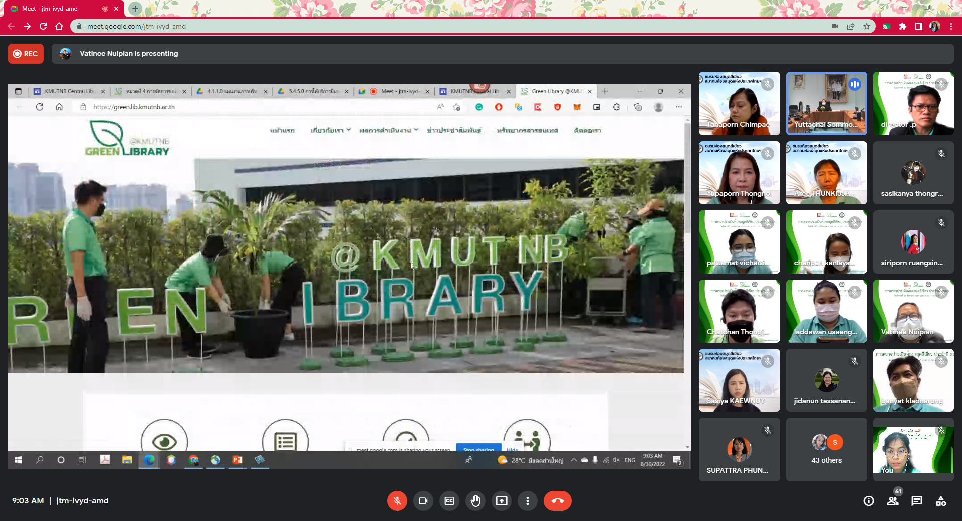Viewport: 962px width, 521px height.
Task: Open the director .p video tile
Action: (x=913, y=103)
